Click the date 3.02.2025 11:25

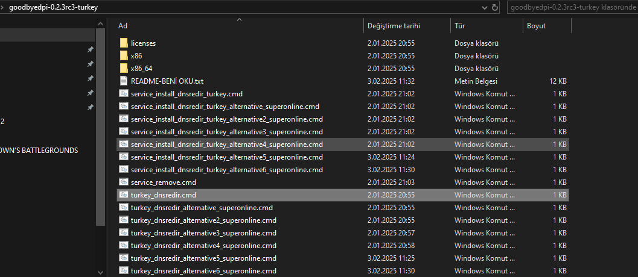(391, 258)
